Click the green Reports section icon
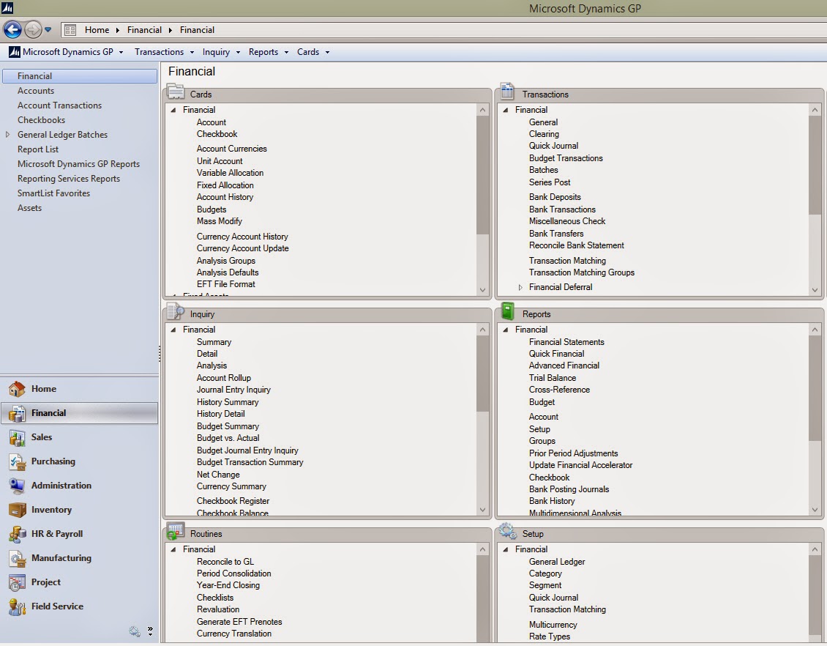The height and width of the screenshot is (646, 827). (507, 311)
